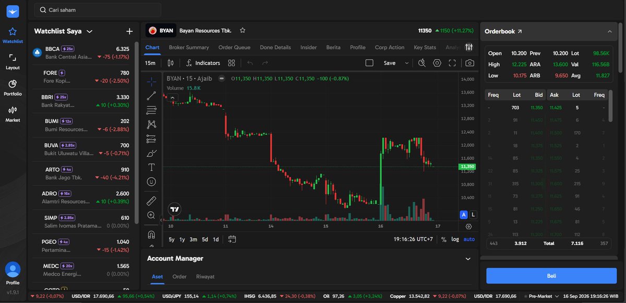Click the Beli buy button
Image resolution: width=626 pixels, height=303 pixels.
tap(551, 275)
